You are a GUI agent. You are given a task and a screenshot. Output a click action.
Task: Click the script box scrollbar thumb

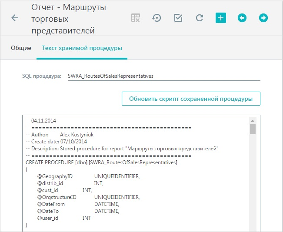(253, 129)
